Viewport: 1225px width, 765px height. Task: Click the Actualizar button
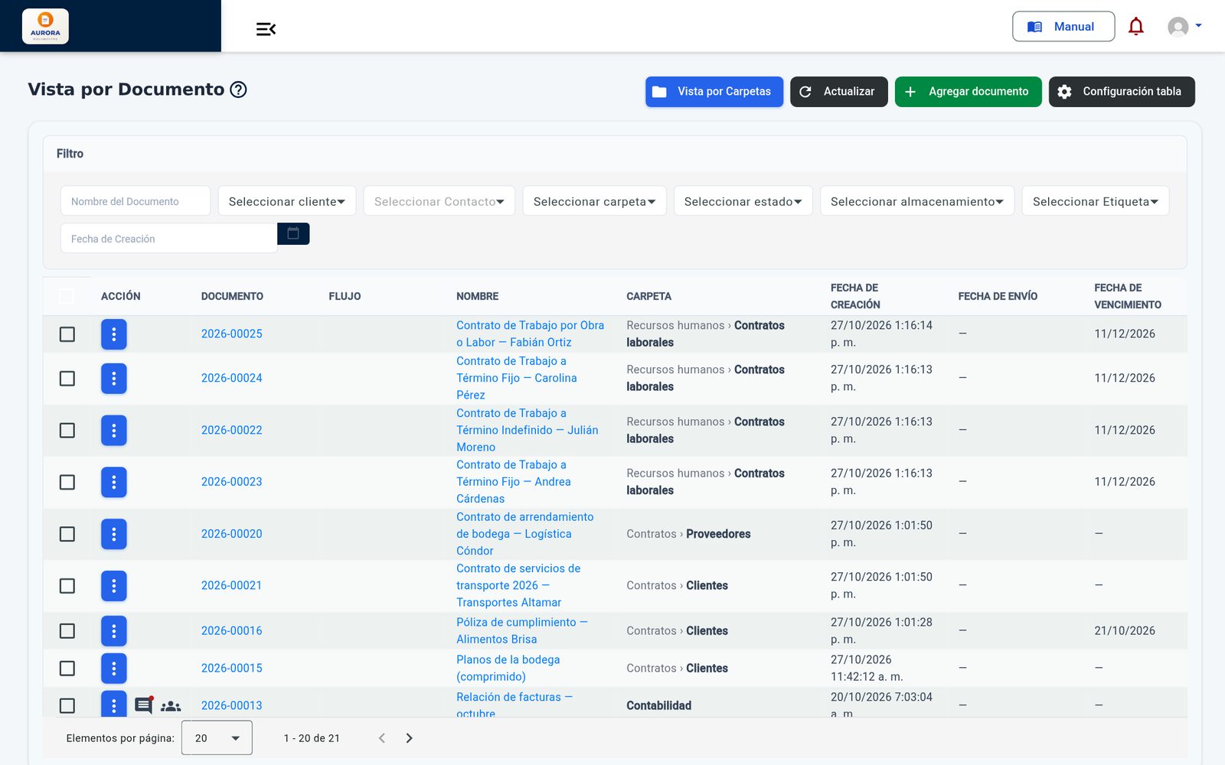click(839, 92)
